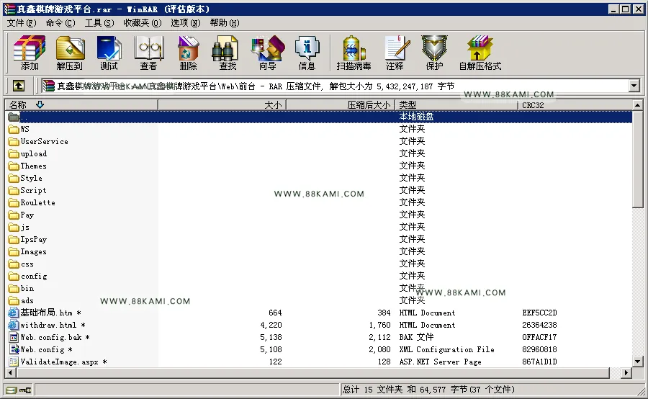This screenshot has width=648, height=399.
Task: Click vertical scrollbar up arrow
Action: (637, 105)
